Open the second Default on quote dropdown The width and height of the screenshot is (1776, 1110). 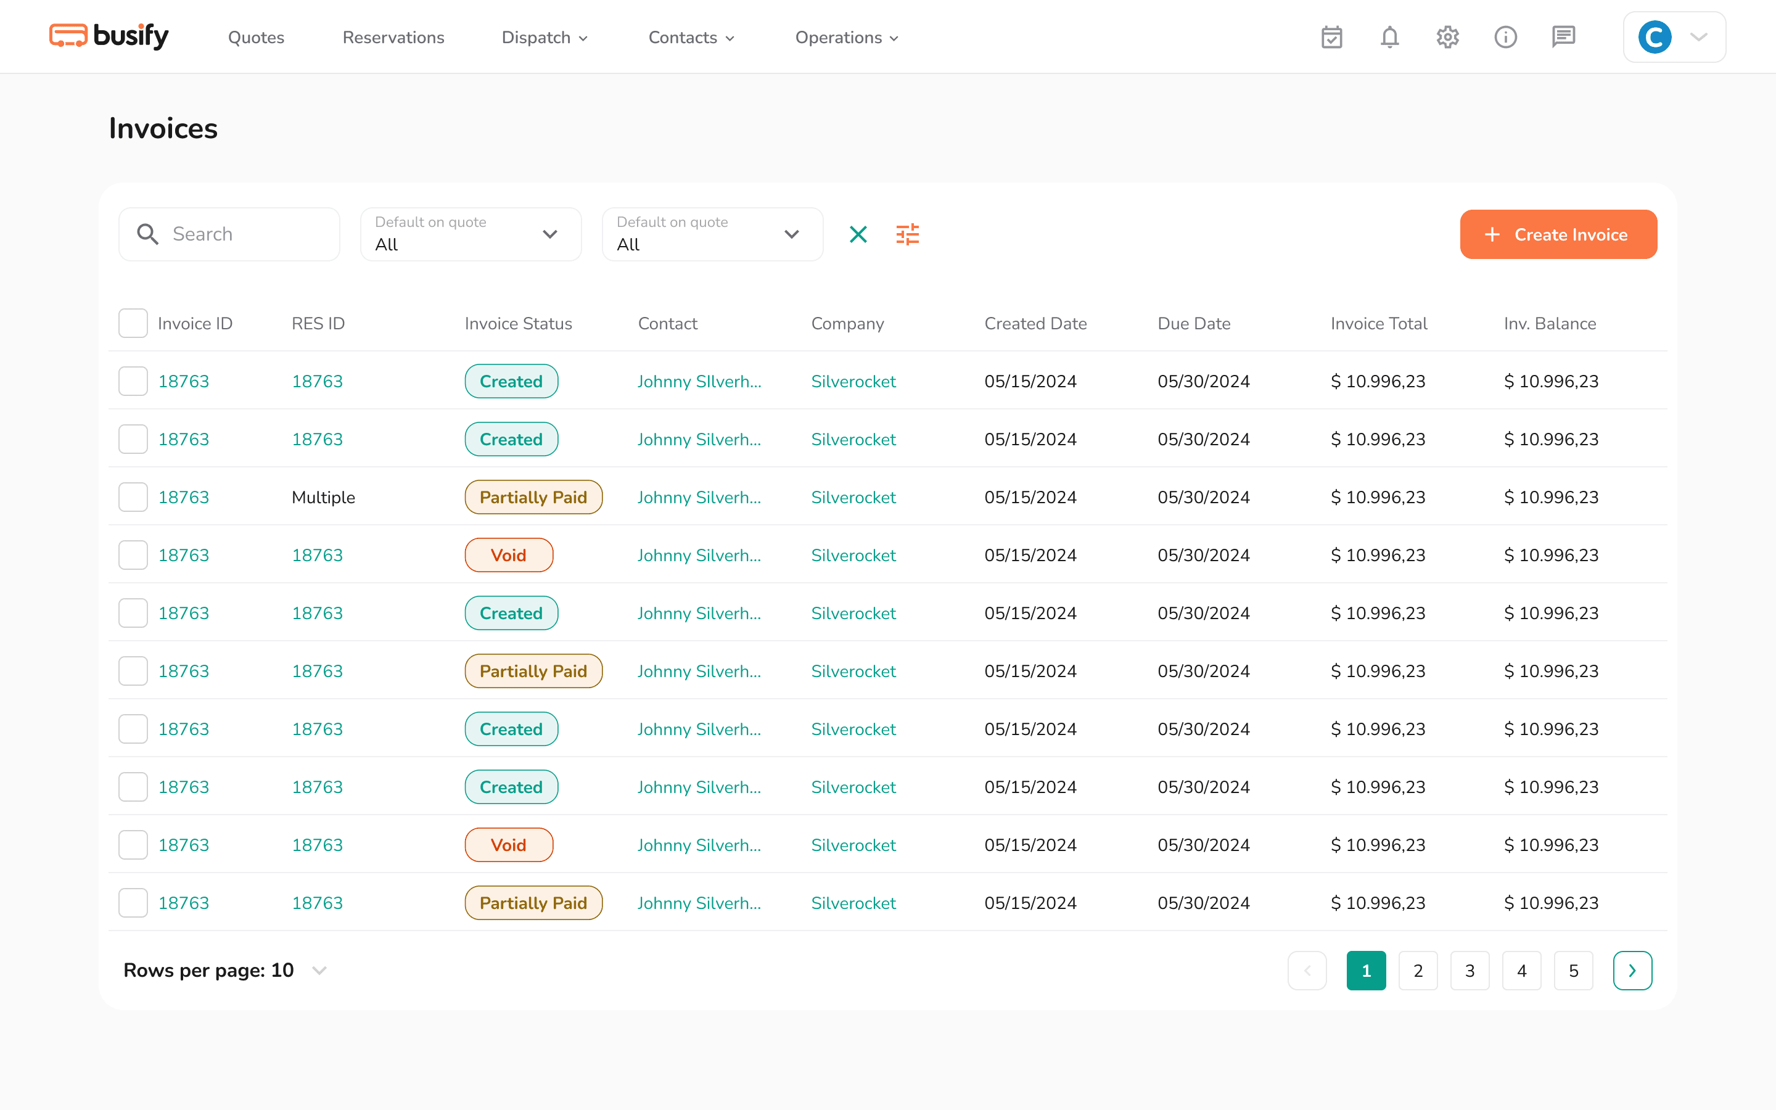pos(713,234)
